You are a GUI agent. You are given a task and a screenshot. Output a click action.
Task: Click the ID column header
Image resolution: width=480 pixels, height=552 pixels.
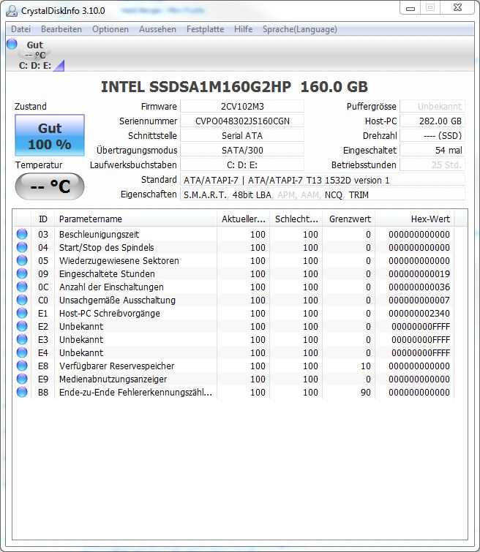pos(43,219)
